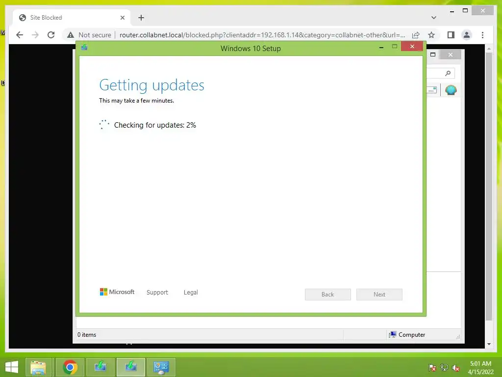The width and height of the screenshot is (502, 377).
Task: Click the "Checking for updates: 2%" text
Action: tap(155, 125)
